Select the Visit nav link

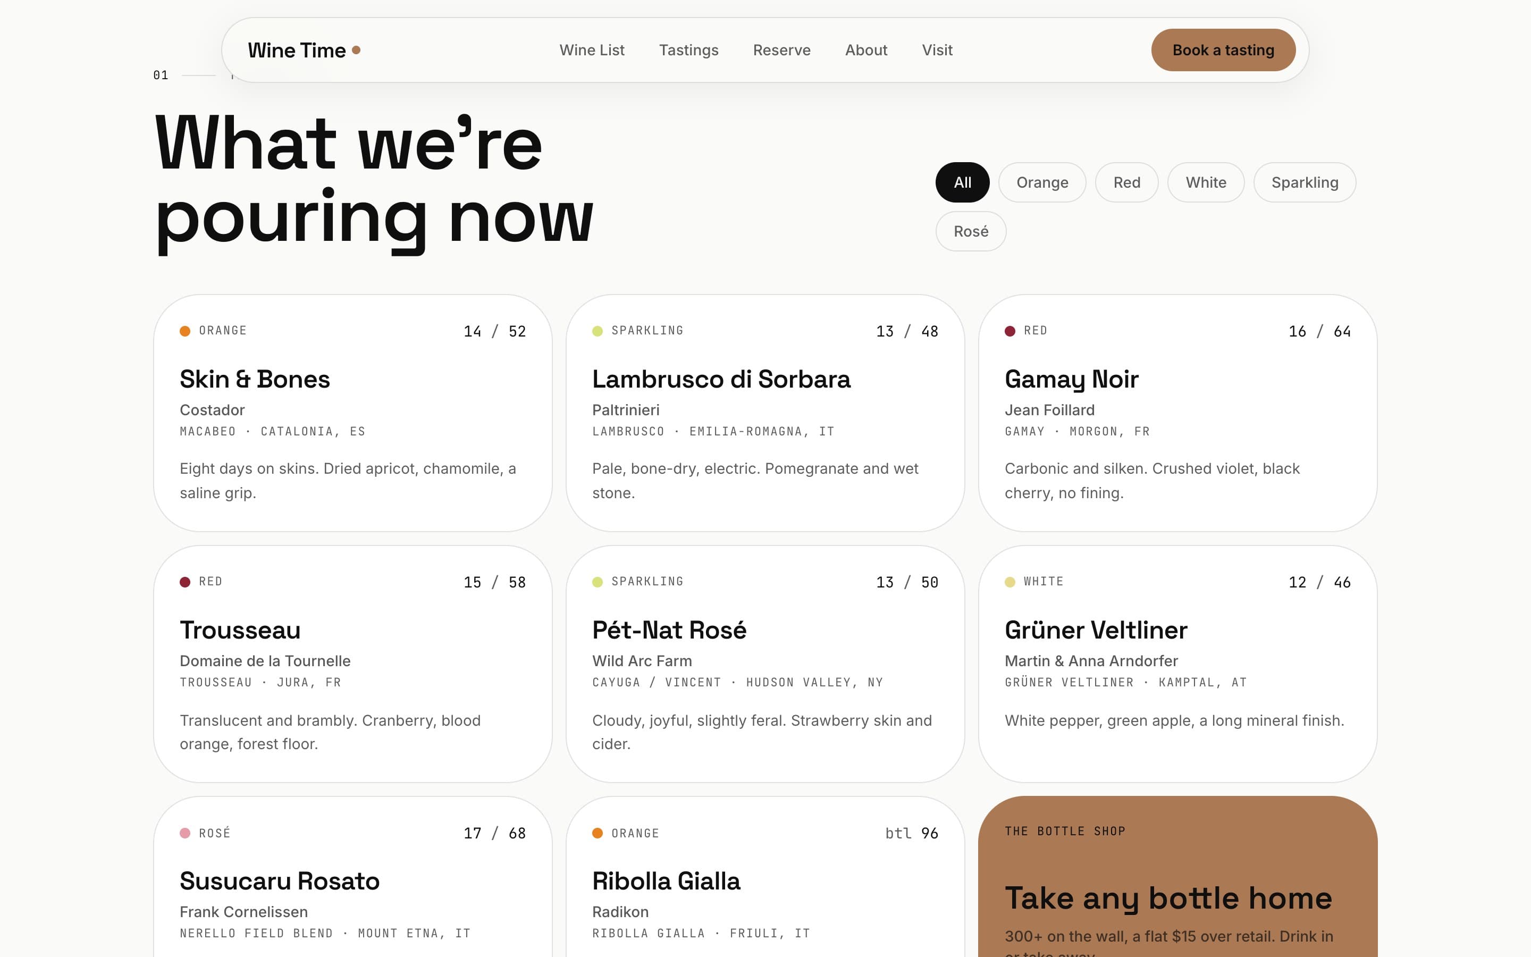[937, 50]
